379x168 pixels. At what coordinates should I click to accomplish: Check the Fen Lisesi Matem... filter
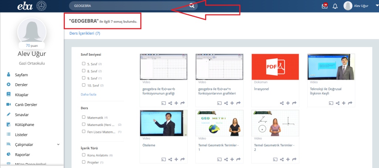84,132
